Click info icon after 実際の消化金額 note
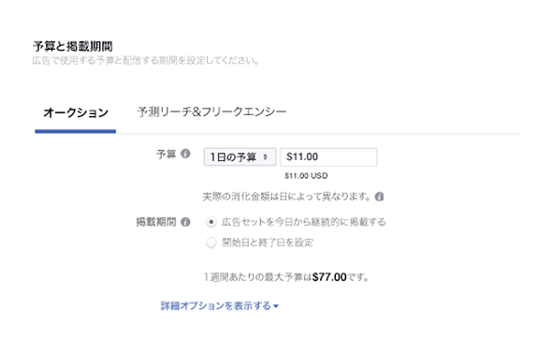This screenshot has height=341, width=552. click(379, 197)
